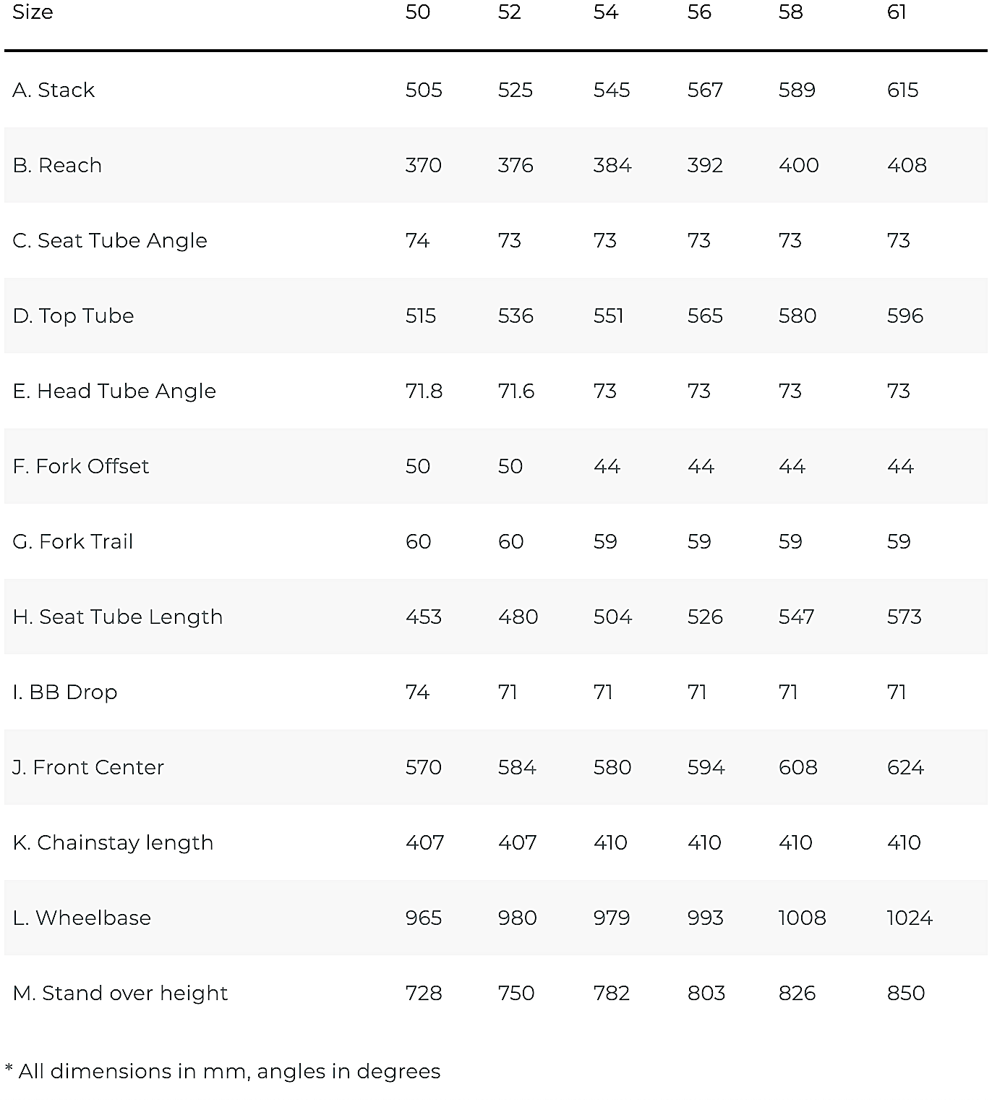Select Stand over height value 782
This screenshot has height=1100, width=992.
pos(612,993)
